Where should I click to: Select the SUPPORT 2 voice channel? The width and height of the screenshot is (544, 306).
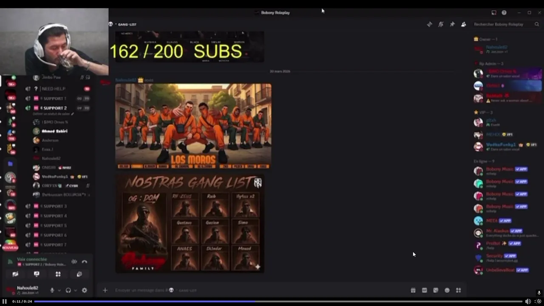[55, 108]
